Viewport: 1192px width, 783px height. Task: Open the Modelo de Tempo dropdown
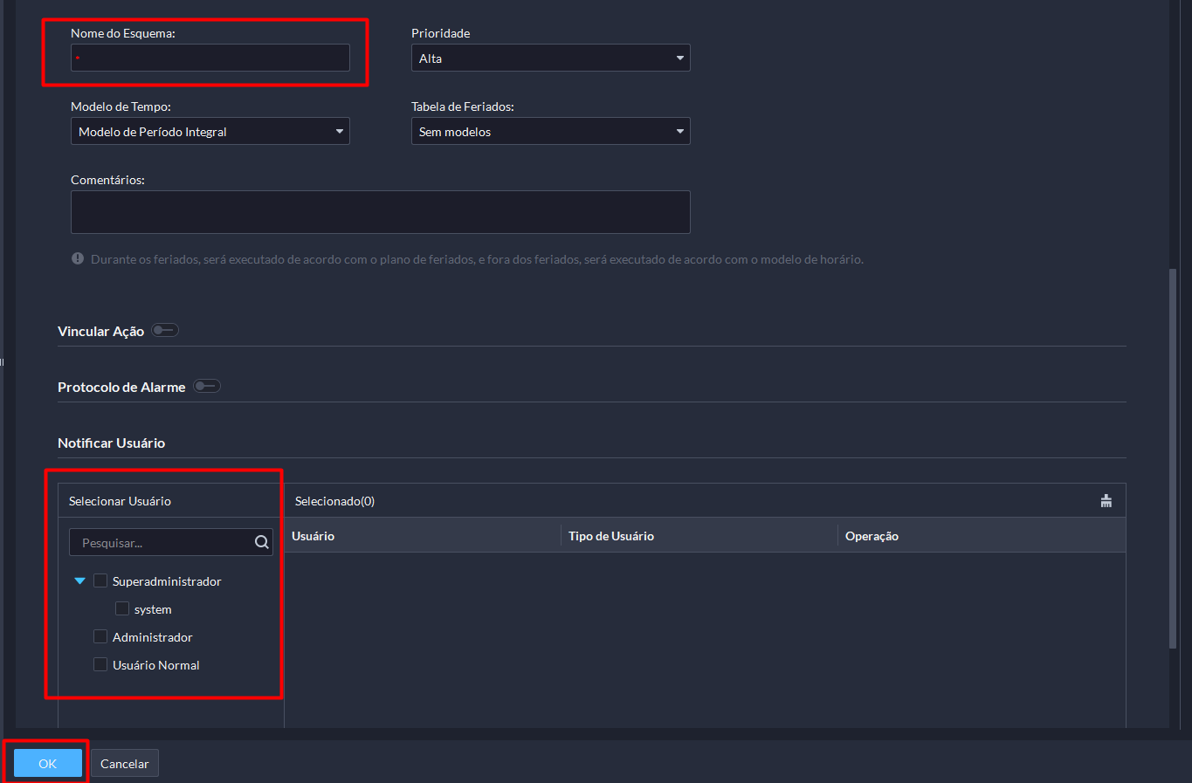[x=210, y=132]
